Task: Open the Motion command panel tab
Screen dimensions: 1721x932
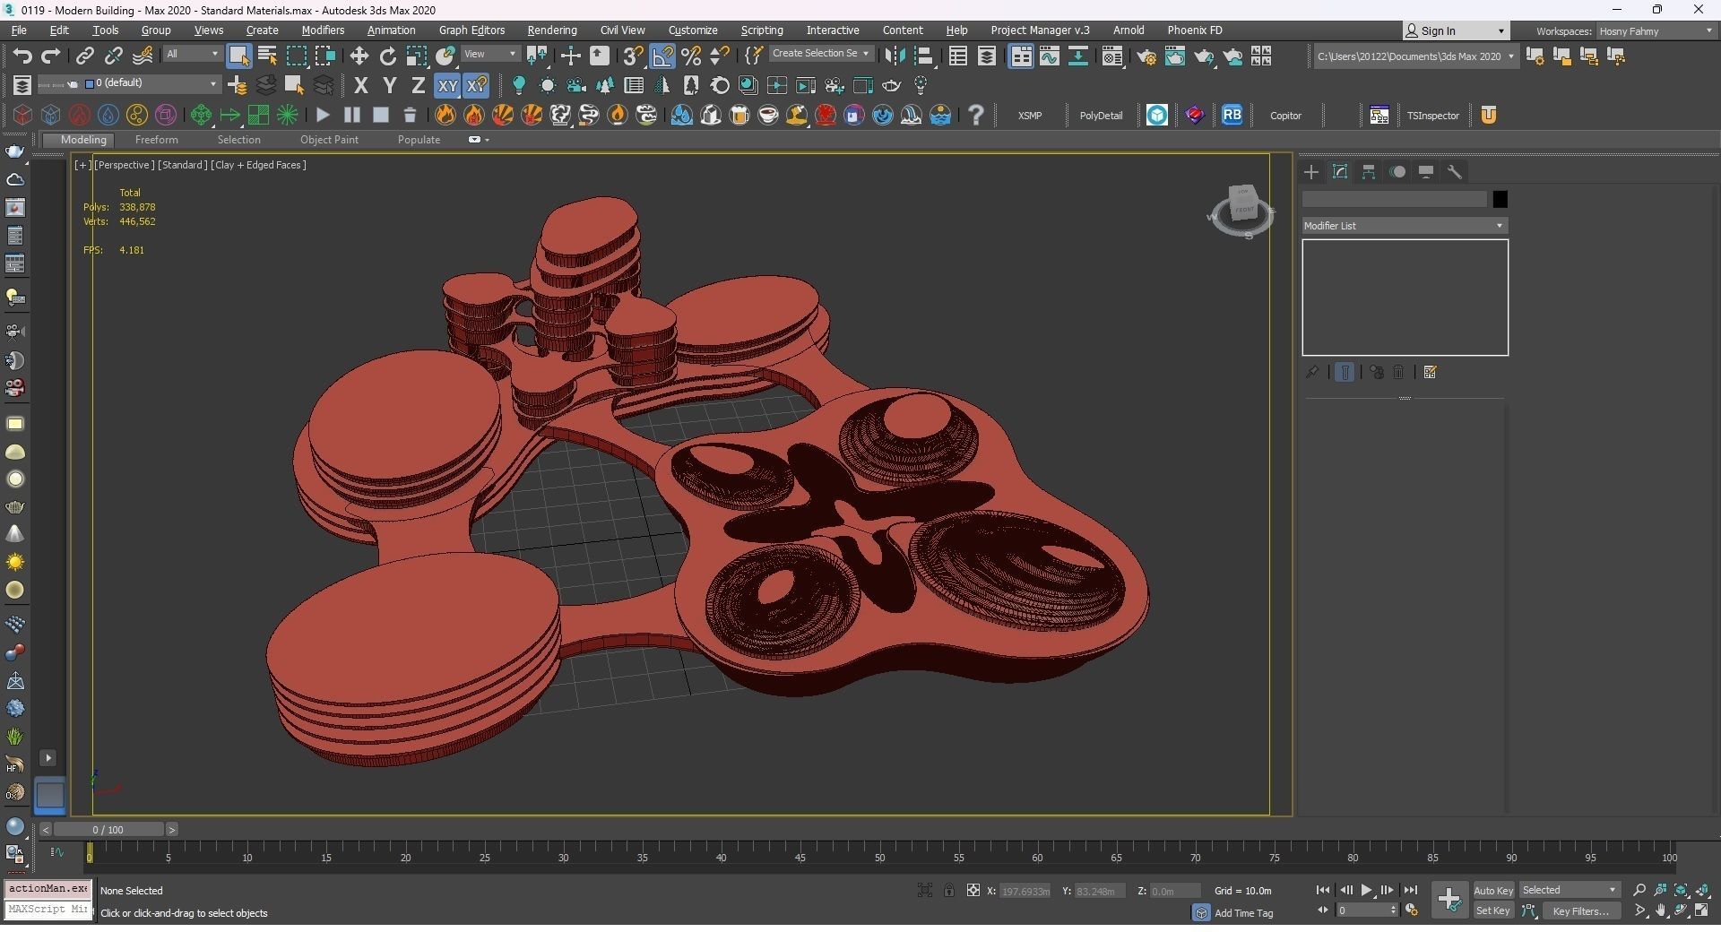Action: [x=1397, y=172]
